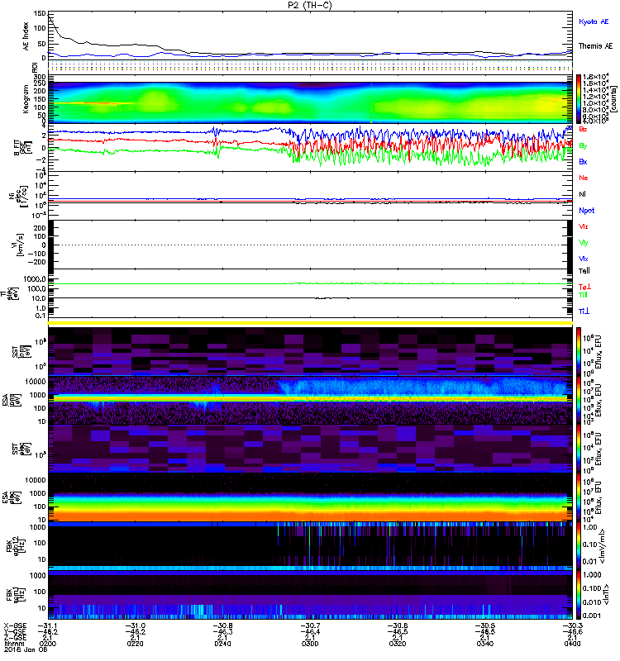
Task: Click the 0220 time tick label
Action: 135,644
